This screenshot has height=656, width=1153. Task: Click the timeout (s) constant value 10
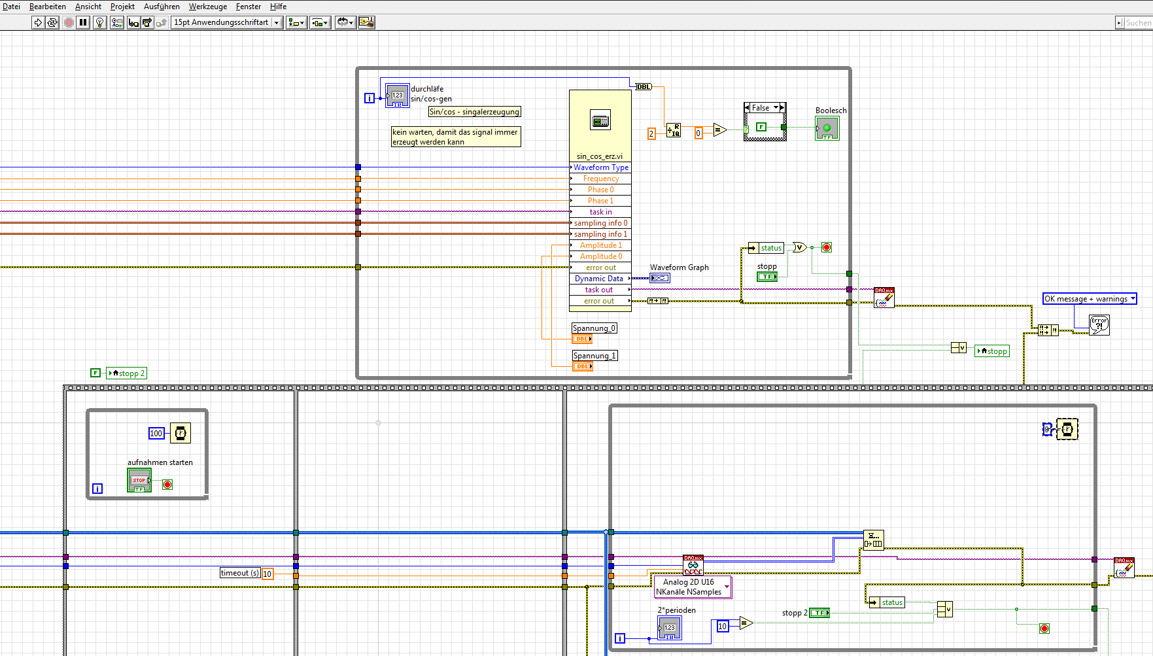coord(267,574)
